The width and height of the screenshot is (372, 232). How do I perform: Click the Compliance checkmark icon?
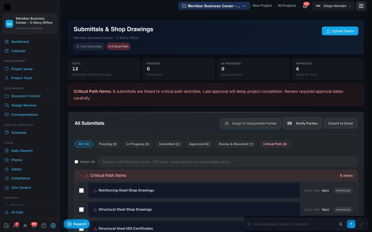click(7, 178)
